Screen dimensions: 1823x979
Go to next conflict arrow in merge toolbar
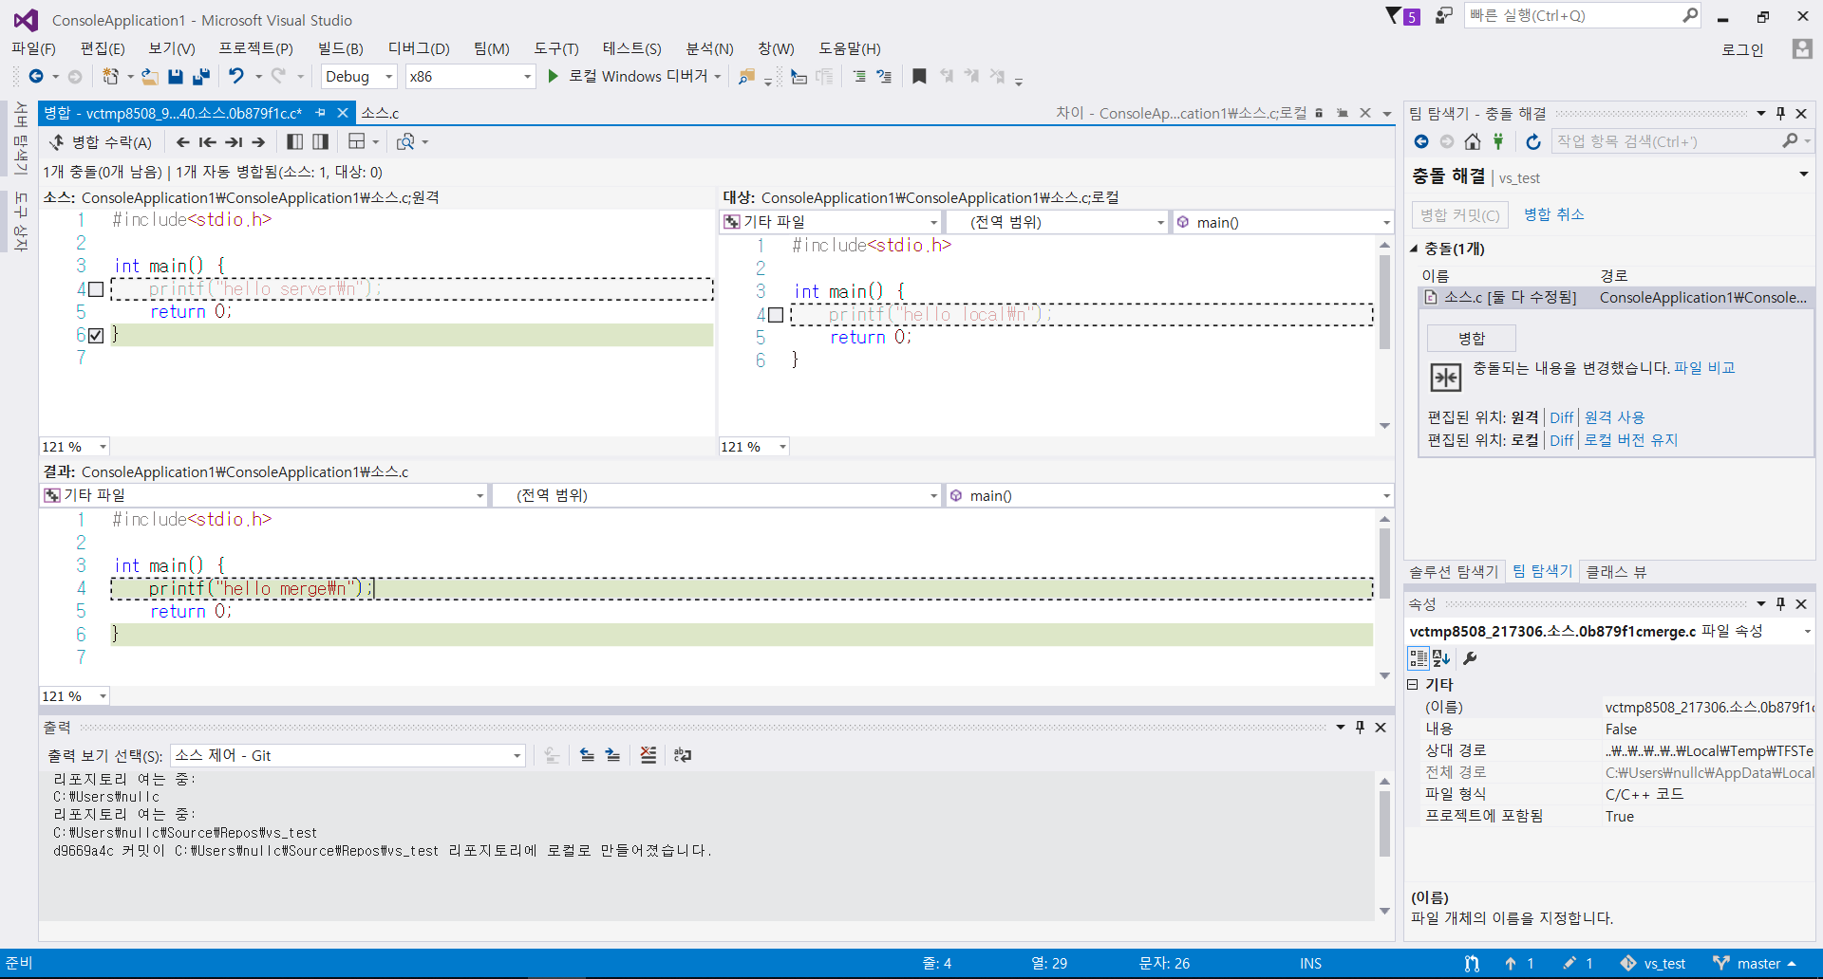click(x=258, y=142)
